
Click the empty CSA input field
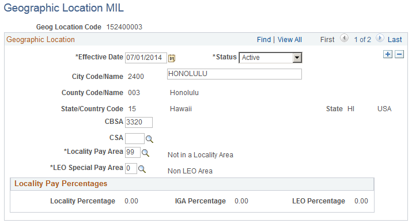[135, 138]
